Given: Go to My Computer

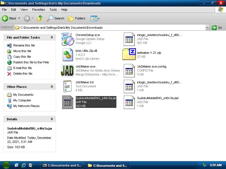Looking at the screenshot, I should pyautogui.click(x=22, y=100).
